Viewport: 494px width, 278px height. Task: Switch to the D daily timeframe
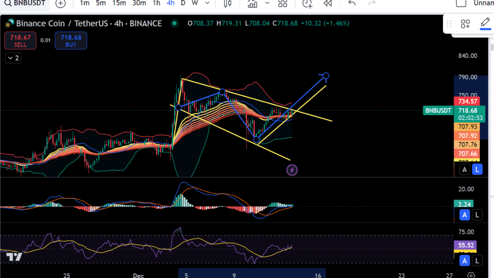point(183,3)
